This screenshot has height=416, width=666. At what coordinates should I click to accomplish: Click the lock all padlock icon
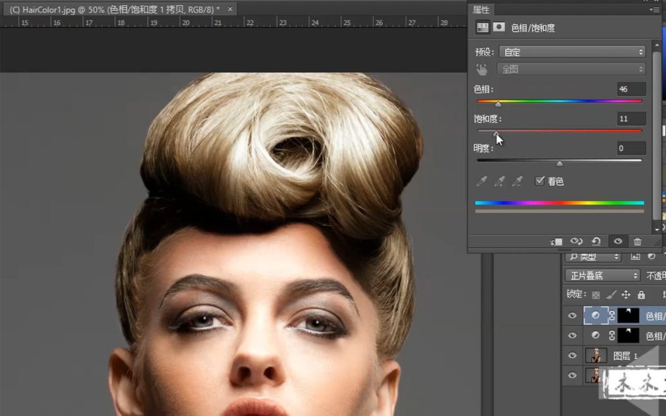click(x=641, y=295)
